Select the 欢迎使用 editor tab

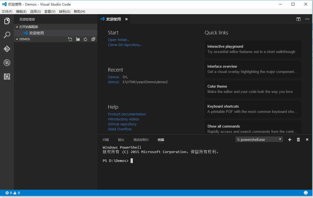113,19
